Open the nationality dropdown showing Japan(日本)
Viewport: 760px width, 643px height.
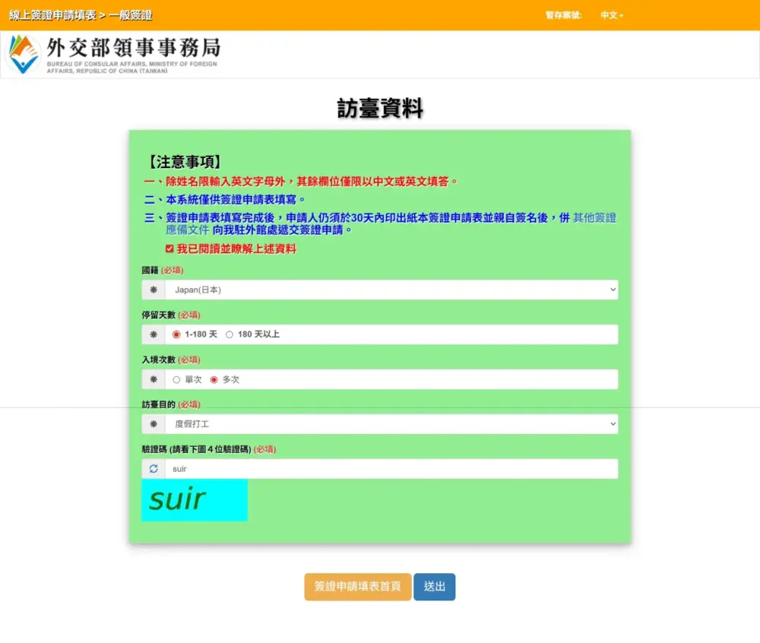click(391, 290)
